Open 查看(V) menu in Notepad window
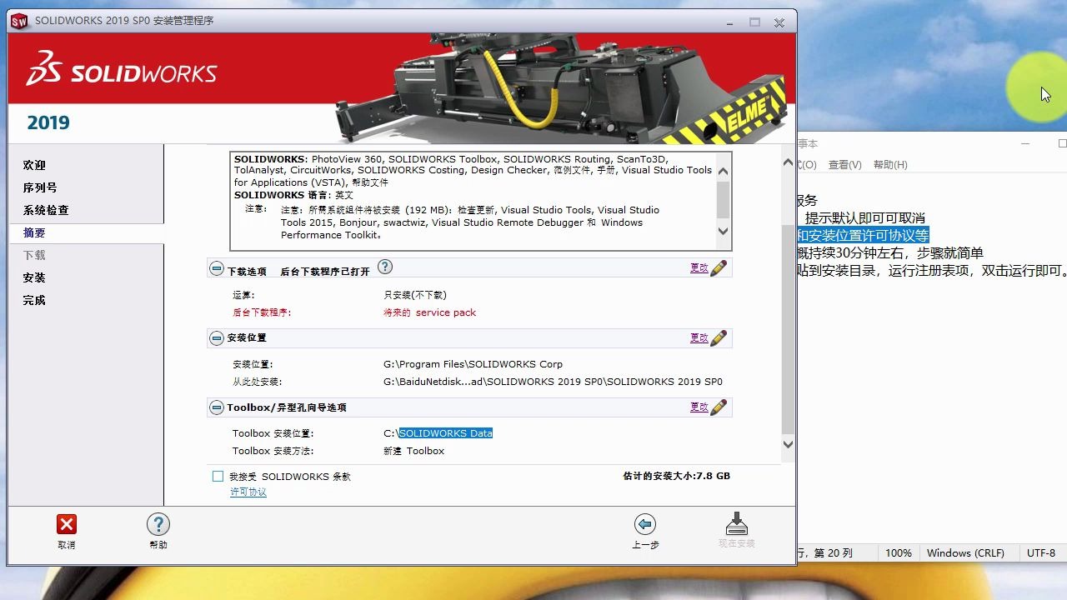Viewport: 1067px width, 600px height. click(844, 165)
